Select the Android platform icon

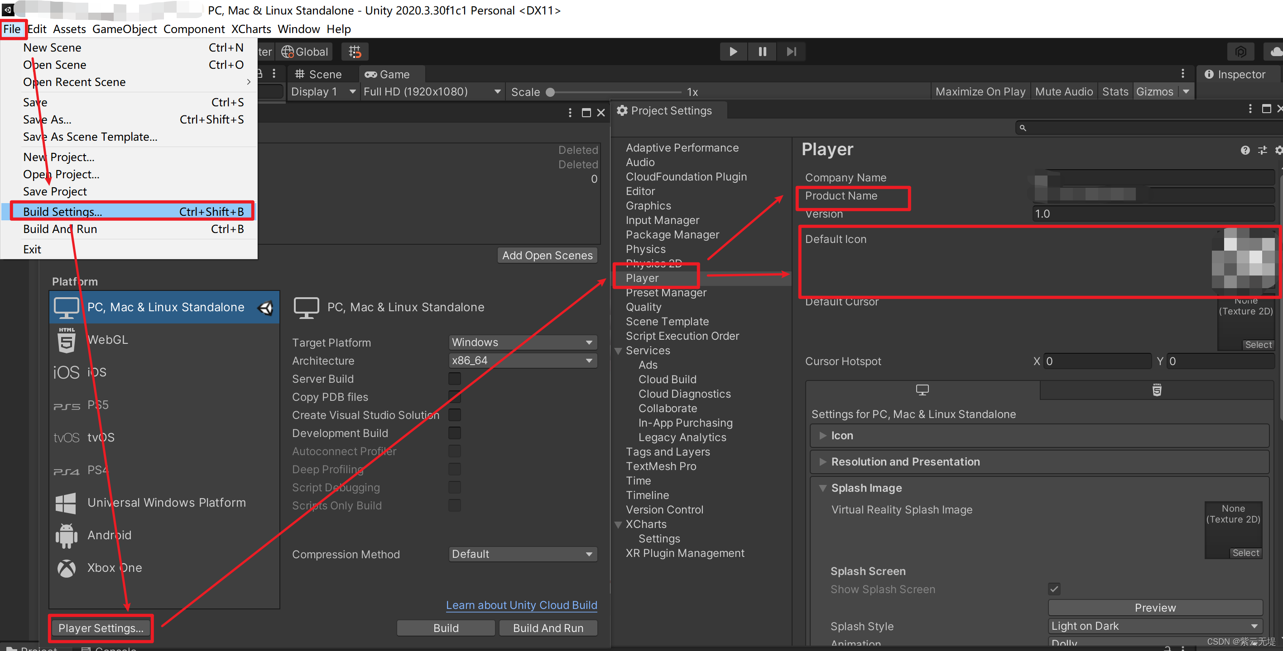66,535
